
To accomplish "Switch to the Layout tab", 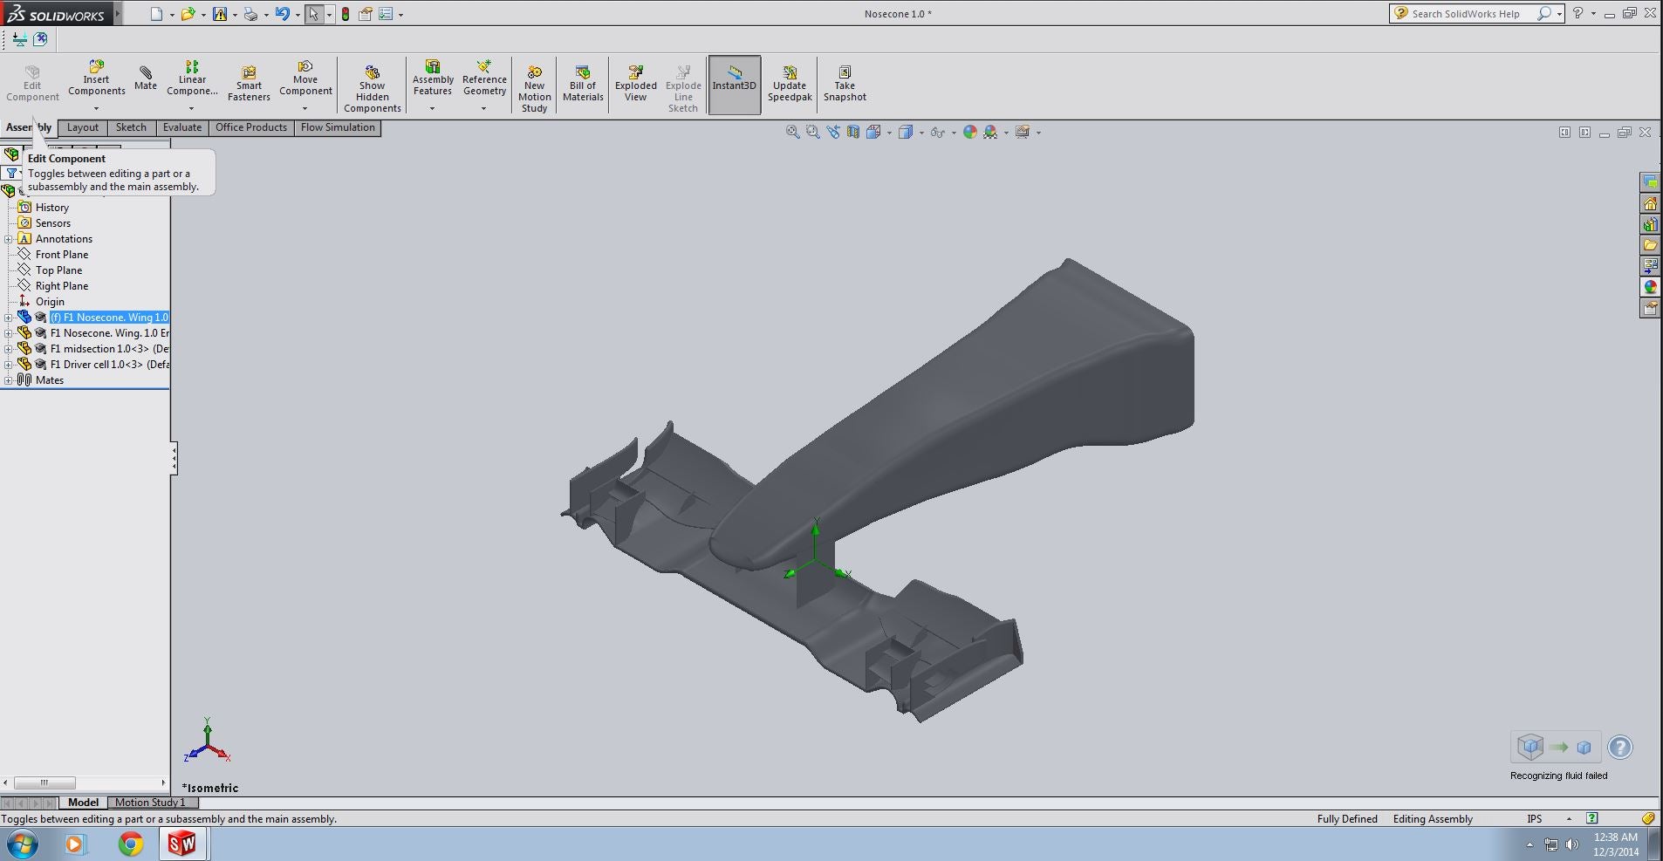I will point(83,127).
